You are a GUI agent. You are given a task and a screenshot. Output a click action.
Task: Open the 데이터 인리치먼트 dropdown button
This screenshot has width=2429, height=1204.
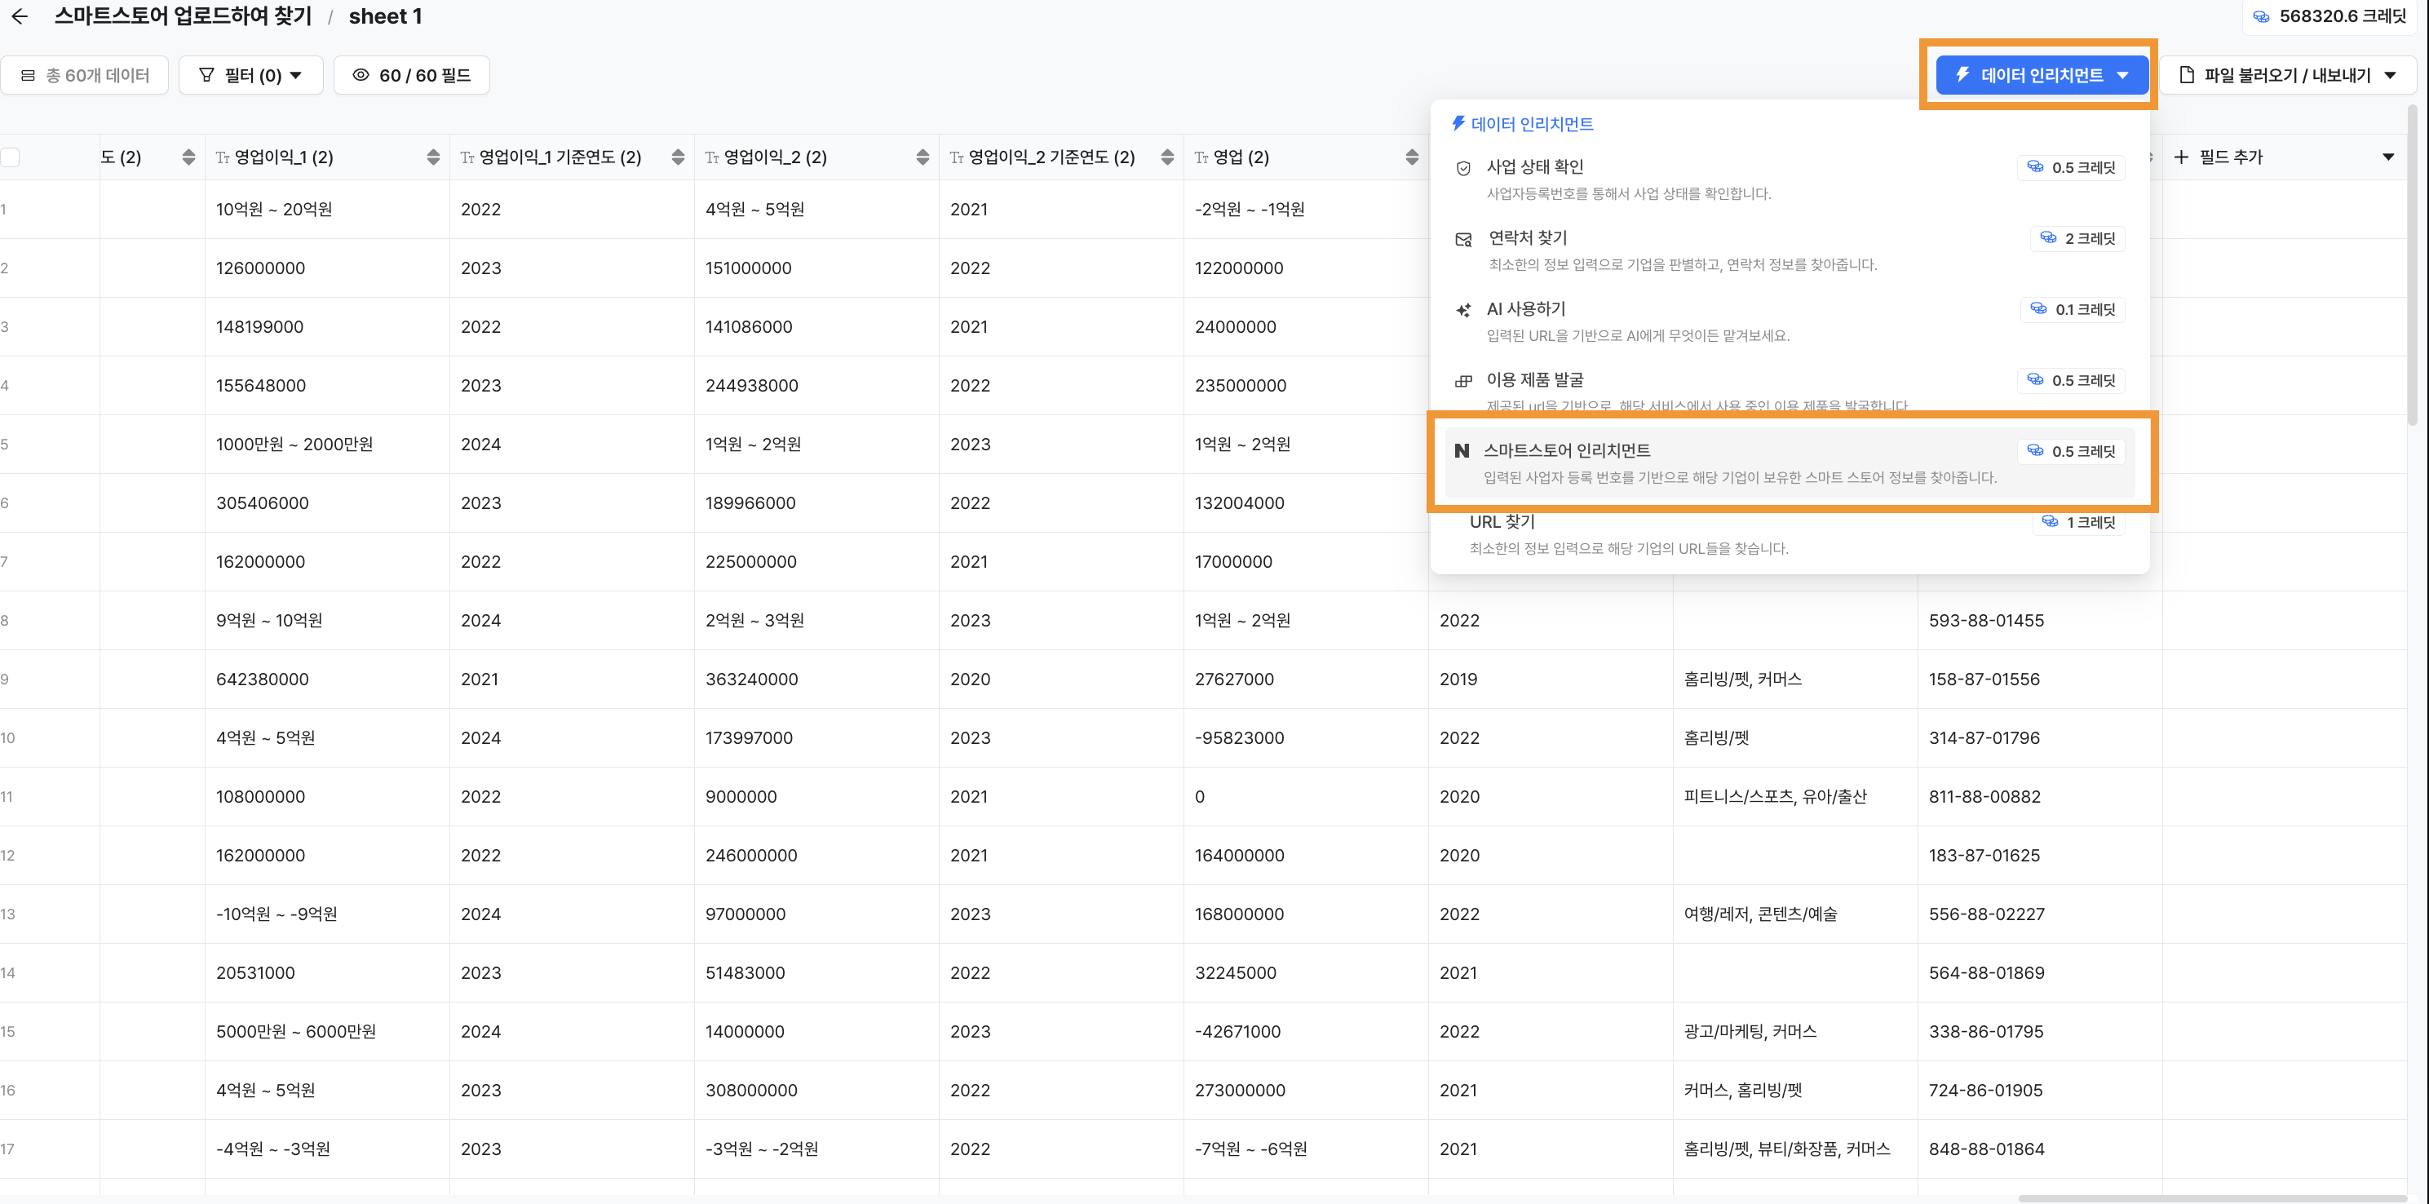pos(2042,75)
